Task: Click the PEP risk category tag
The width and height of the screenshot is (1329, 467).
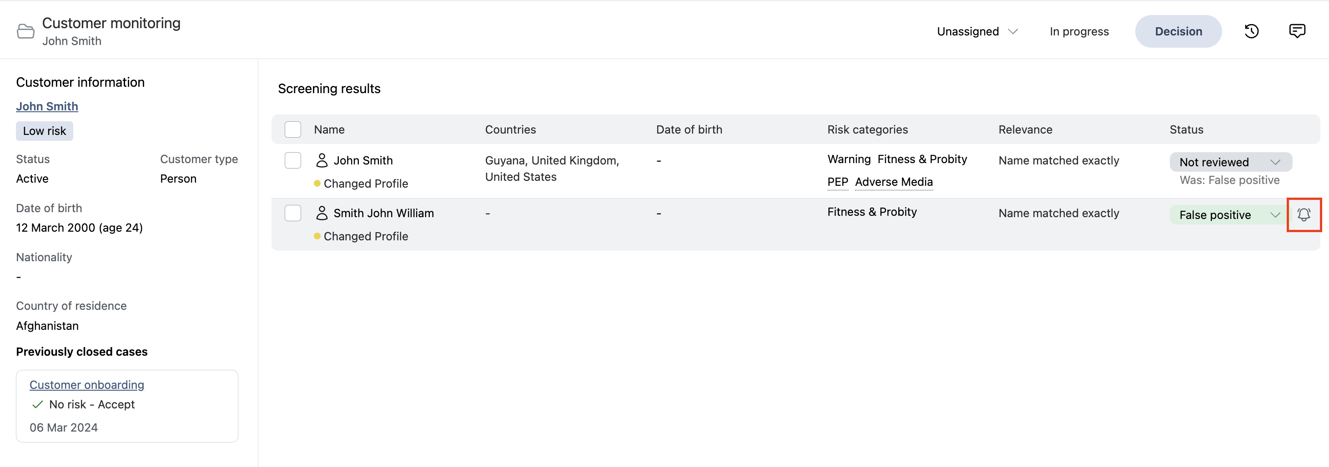Action: (837, 182)
